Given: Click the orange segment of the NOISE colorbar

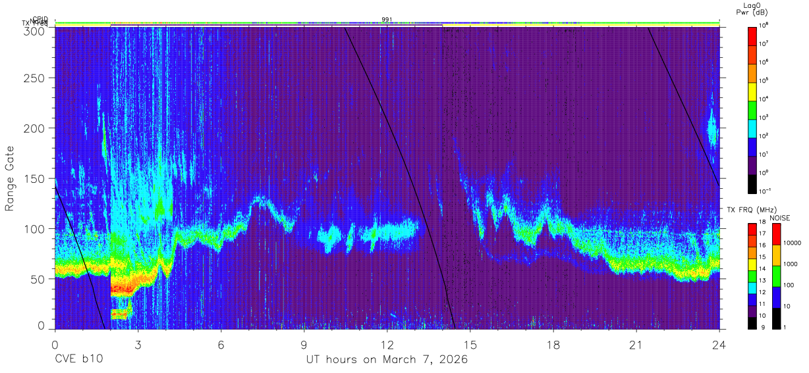Looking at the screenshot, I should pyautogui.click(x=776, y=255).
